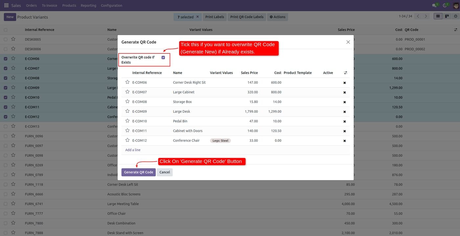The width and height of the screenshot is (460, 236).
Task: Switch to kanban view icon
Action: click(447, 16)
